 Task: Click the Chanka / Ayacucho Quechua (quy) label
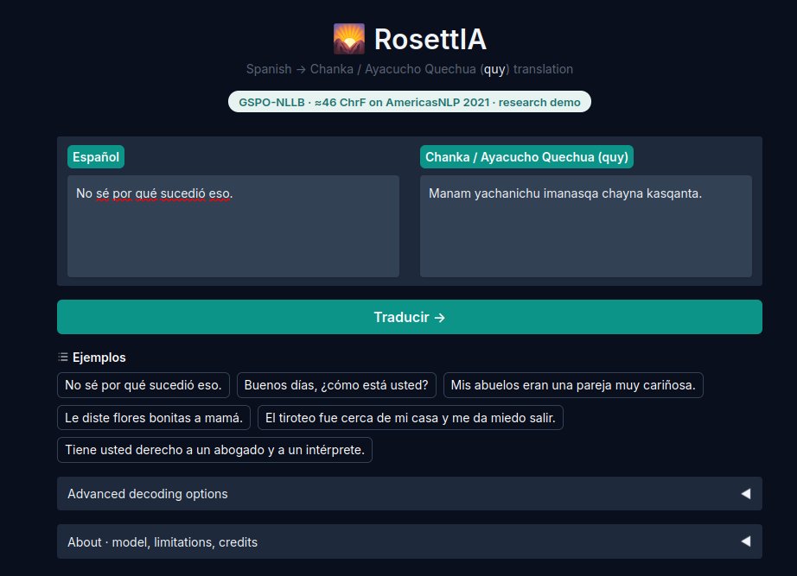tap(526, 157)
